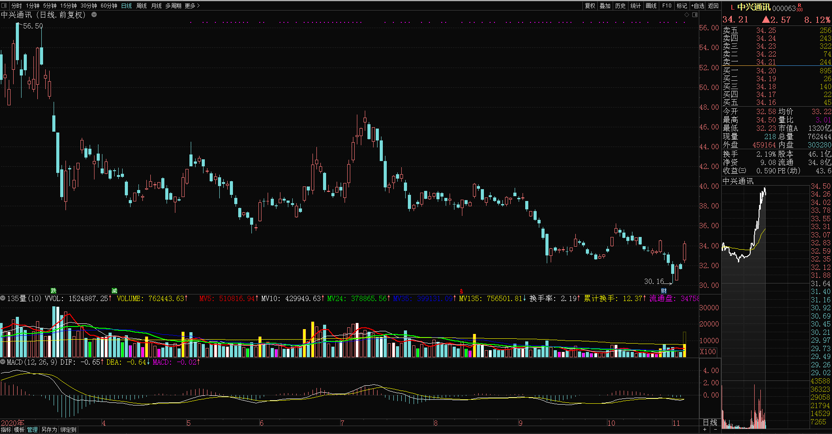Click the green 跌 marker above volume panel
The image size is (832, 434).
pos(54,291)
